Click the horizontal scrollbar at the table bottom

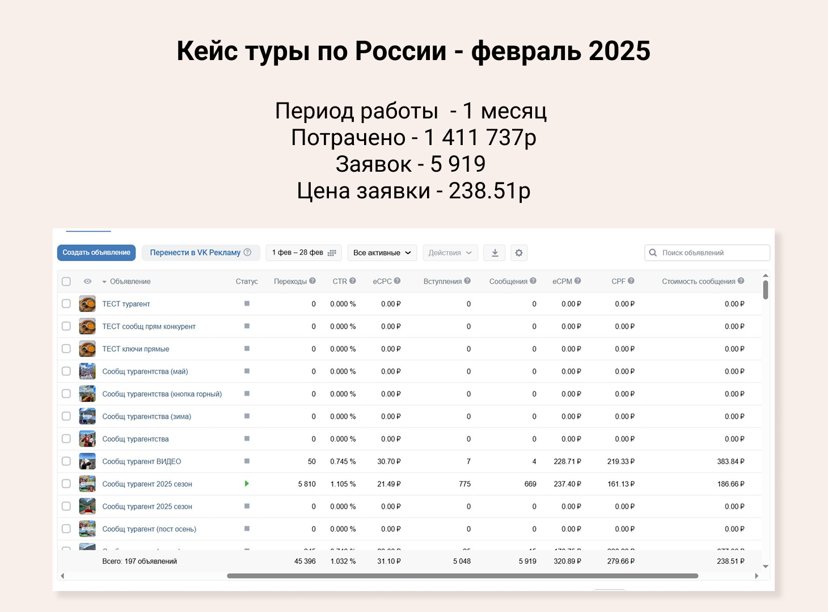(463, 576)
